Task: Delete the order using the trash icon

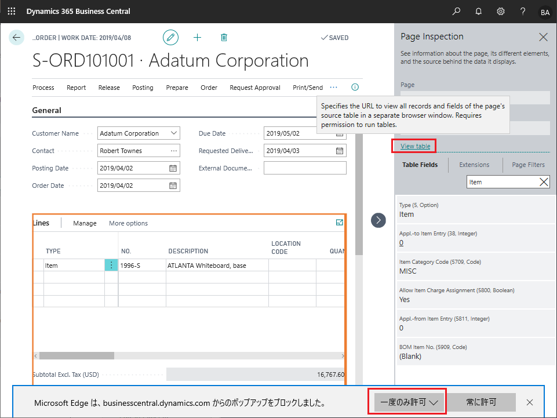Action: [224, 37]
